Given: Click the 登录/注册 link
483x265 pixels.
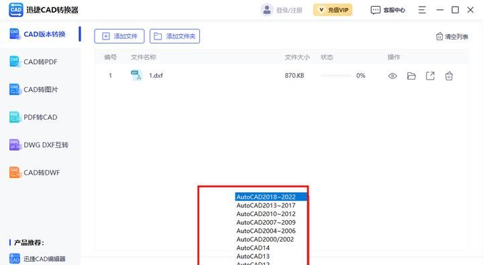Looking at the screenshot, I should (x=289, y=10).
